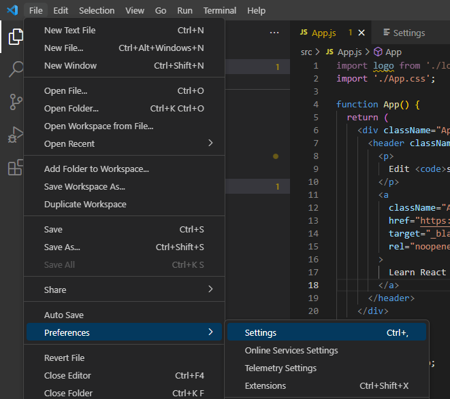Switch to the Settings editor tab
Image resolution: width=450 pixels, height=399 pixels.
[x=411, y=33]
